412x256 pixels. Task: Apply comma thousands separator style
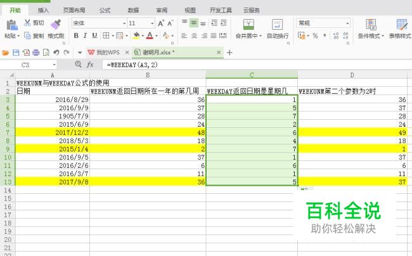pyautogui.click(x=325, y=35)
